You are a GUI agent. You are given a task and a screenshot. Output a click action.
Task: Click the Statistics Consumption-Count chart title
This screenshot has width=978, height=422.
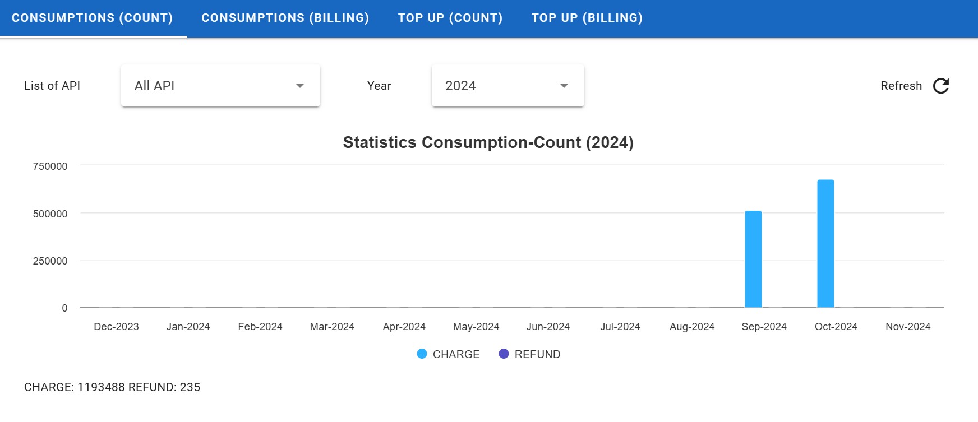(488, 142)
